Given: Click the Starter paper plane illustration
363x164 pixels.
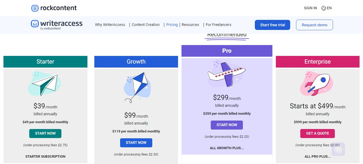Looking at the screenshot, I should coord(44,84).
